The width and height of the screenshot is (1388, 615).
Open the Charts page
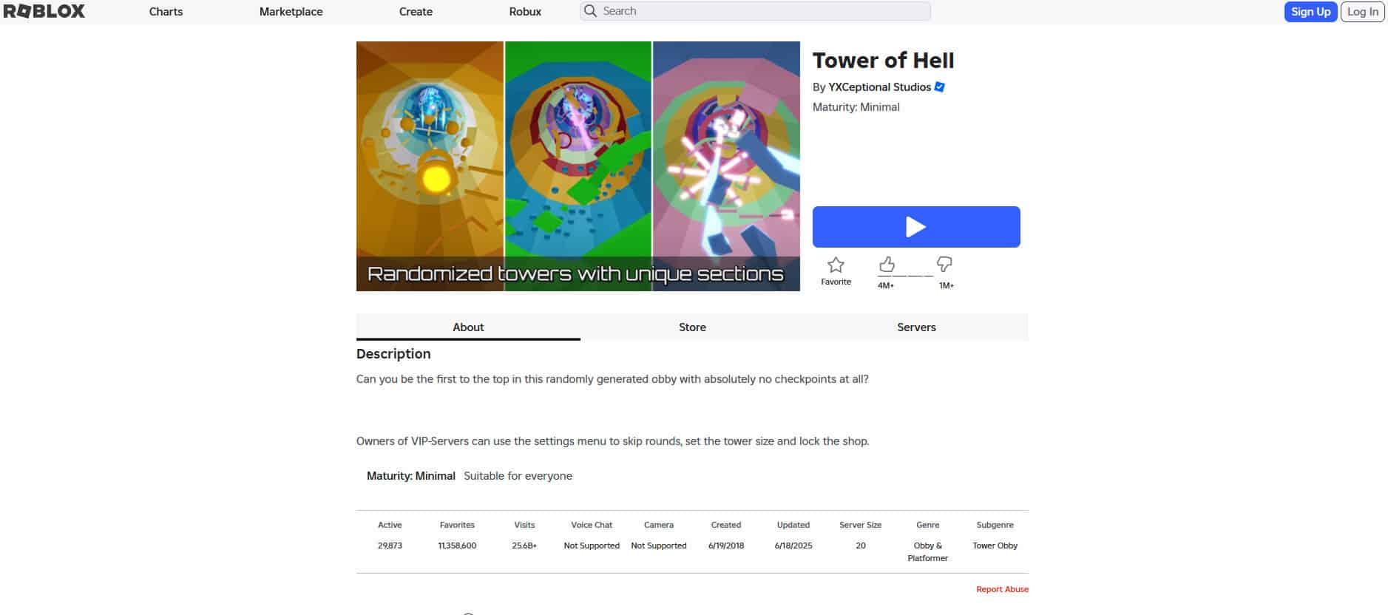(x=166, y=12)
